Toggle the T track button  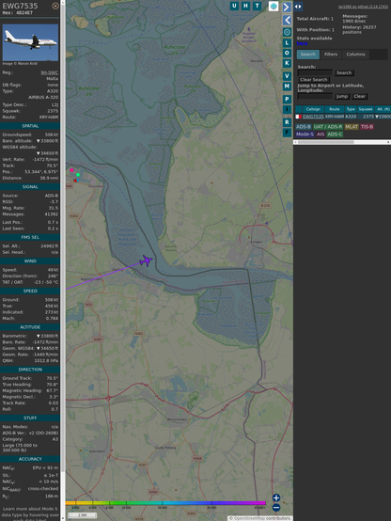257,6
